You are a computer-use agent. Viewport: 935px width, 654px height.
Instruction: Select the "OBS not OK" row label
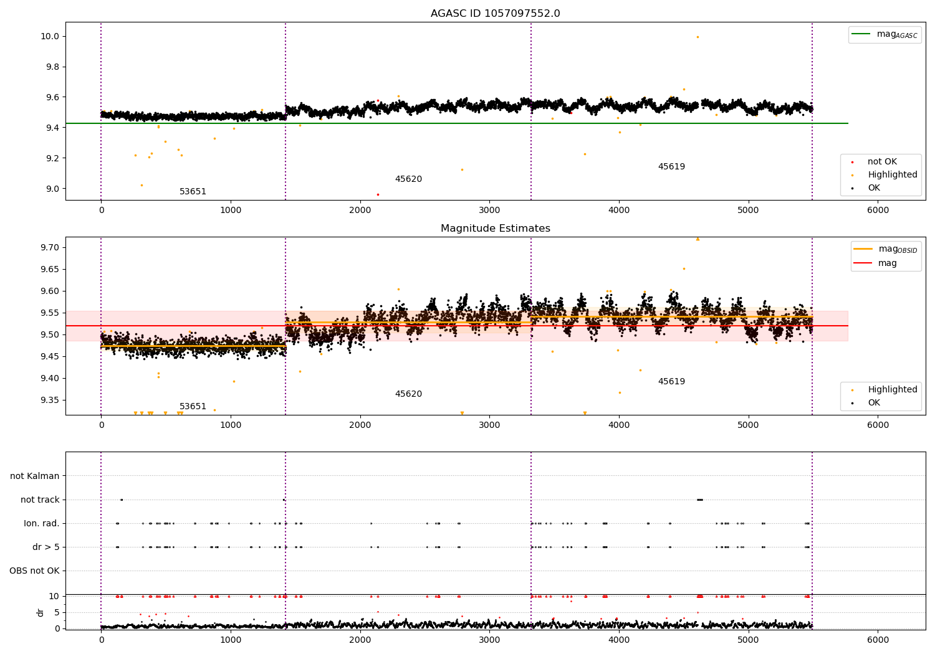pyautogui.click(x=34, y=571)
